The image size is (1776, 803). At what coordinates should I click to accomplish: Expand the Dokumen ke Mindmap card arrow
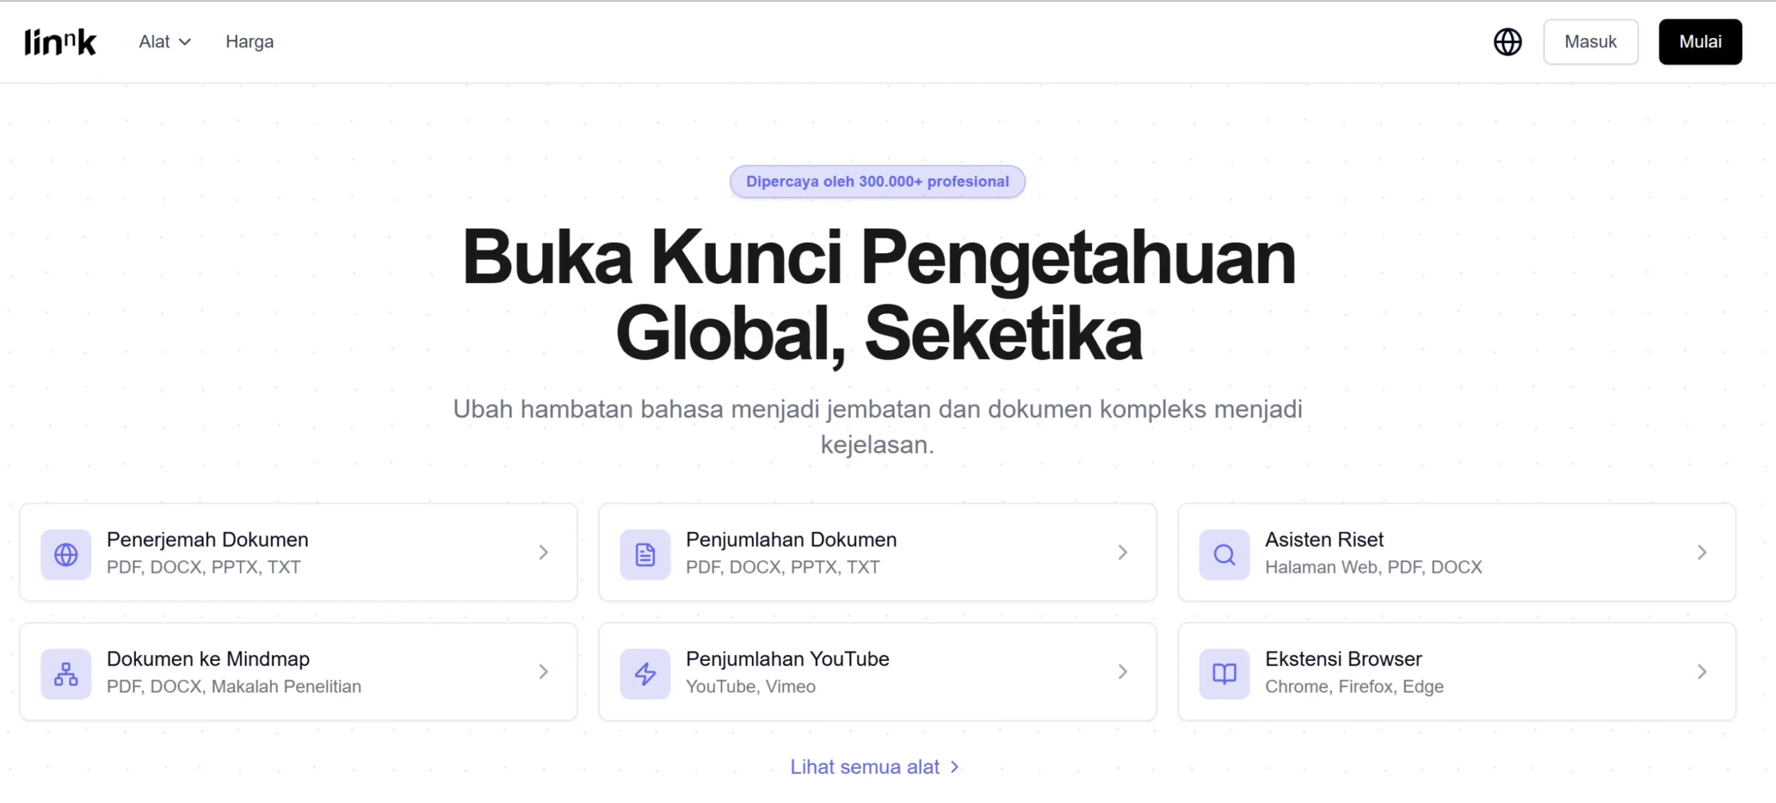pyautogui.click(x=543, y=672)
